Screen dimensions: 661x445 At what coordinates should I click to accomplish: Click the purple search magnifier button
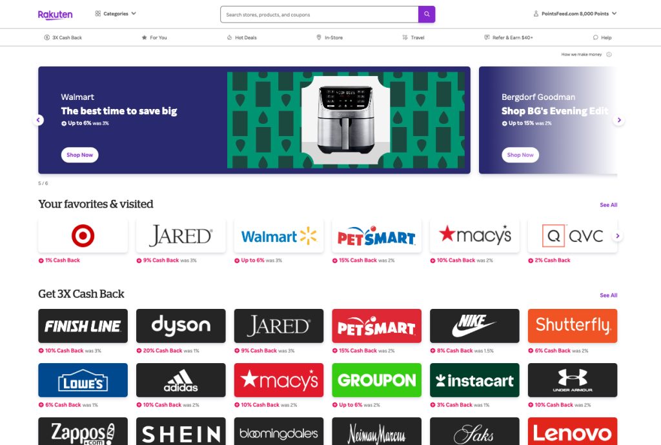pos(427,14)
